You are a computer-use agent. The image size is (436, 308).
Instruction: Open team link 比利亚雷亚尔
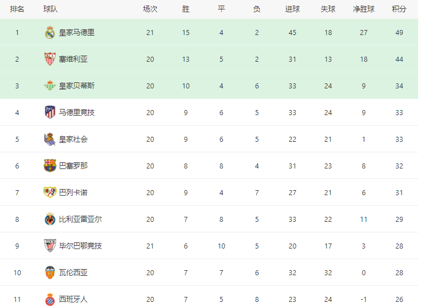coord(80,219)
